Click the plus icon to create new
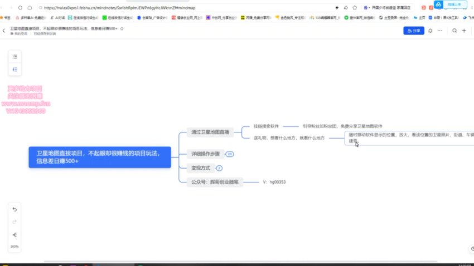The image size is (474, 266). pos(464,31)
